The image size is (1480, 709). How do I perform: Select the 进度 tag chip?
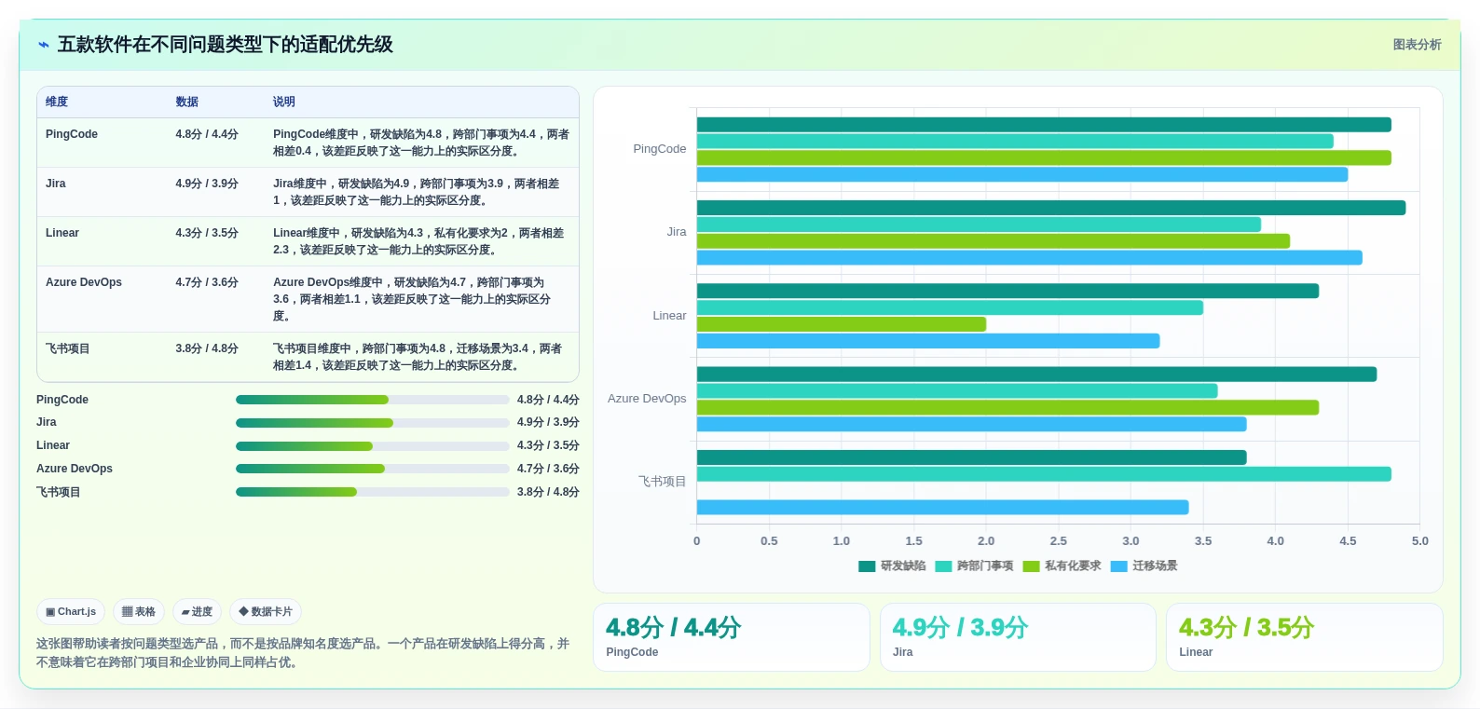(197, 612)
